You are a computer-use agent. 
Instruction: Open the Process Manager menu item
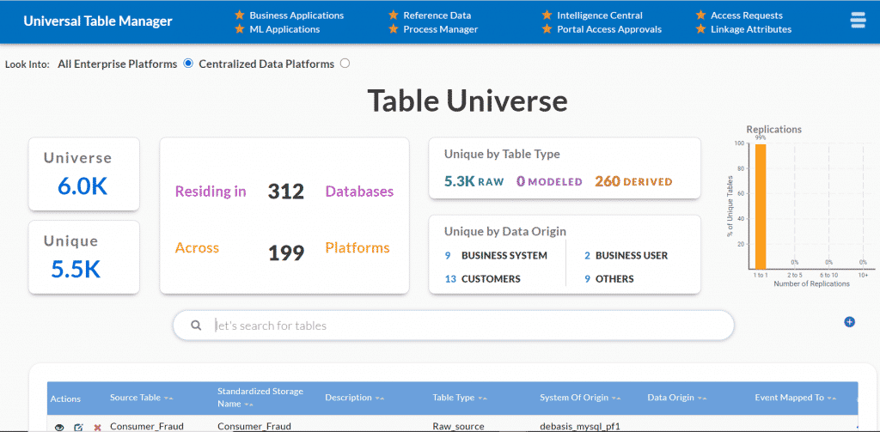(x=440, y=29)
